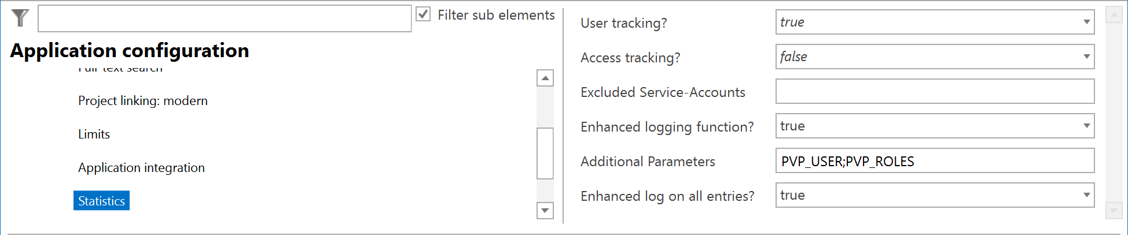Viewport: 1128px width, 236px height.
Task: Click the Excluded Service-Accounts input field
Action: tap(934, 92)
